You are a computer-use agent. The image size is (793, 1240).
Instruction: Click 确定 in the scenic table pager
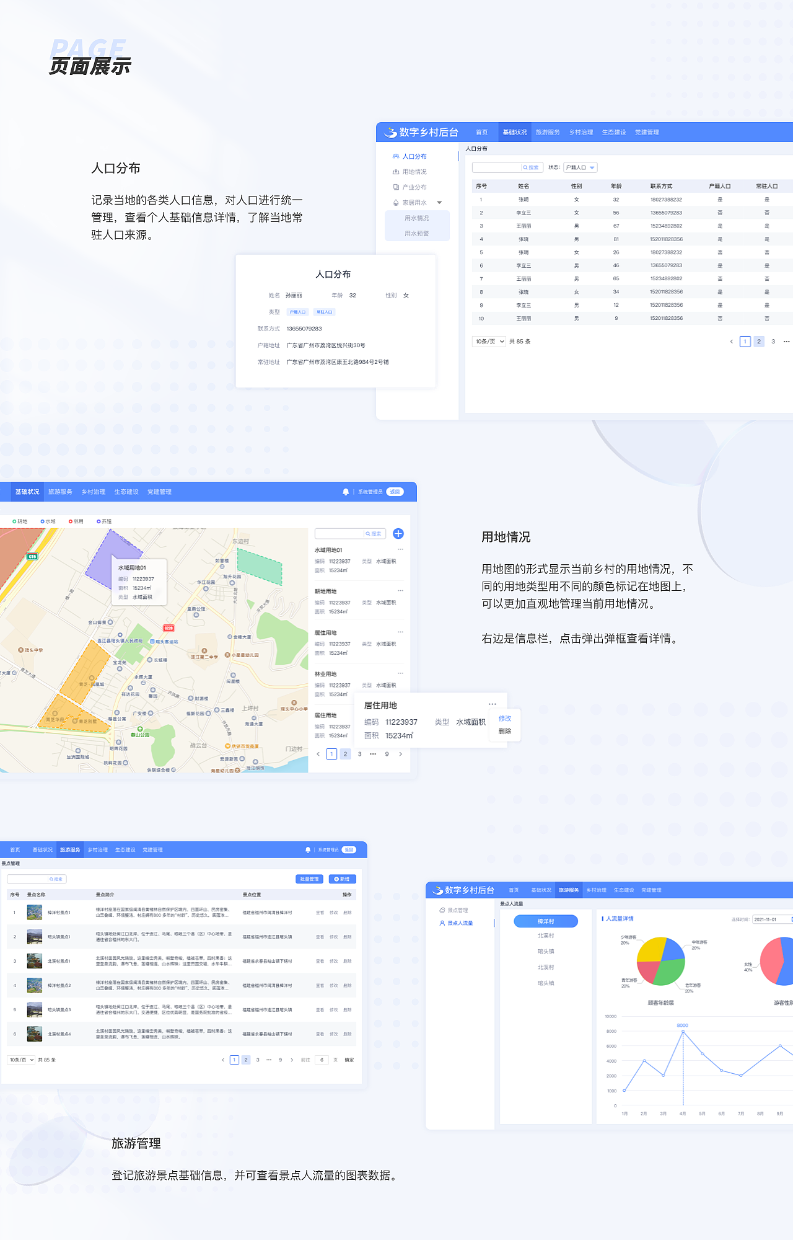[349, 1060]
